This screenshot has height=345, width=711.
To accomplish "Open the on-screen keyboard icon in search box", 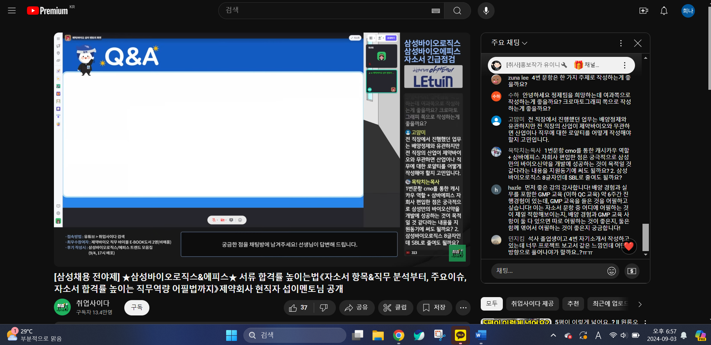I will pyautogui.click(x=436, y=11).
